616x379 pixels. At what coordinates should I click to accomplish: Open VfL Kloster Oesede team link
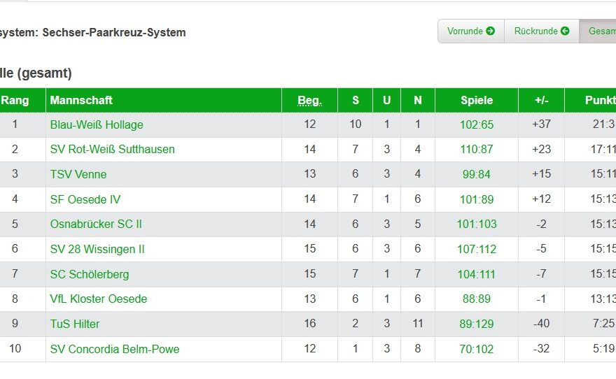click(x=99, y=299)
